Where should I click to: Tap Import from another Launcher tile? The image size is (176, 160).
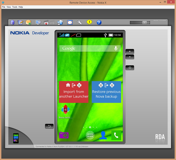(x=74, y=92)
